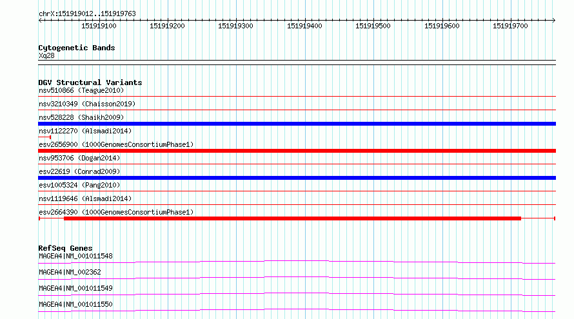Open variant nsv510866 (Teague2010)
Screen dimensions: 574x319
81,90
